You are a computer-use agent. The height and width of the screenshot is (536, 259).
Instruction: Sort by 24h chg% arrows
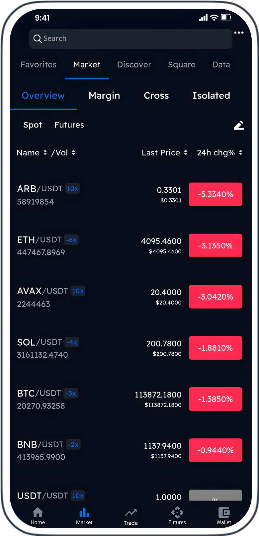click(240, 152)
